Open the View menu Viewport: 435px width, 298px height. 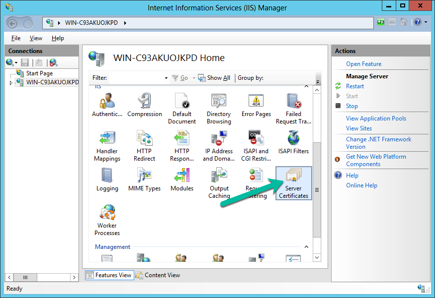coord(35,38)
